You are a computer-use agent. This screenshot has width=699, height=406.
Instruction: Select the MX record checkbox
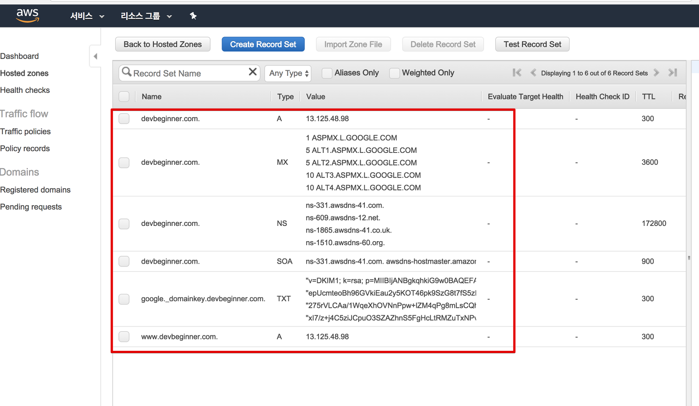pos(124,162)
